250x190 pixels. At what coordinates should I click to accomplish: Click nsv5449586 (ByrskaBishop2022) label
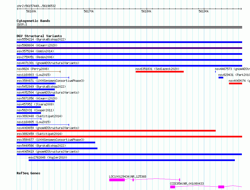click(x=41, y=146)
